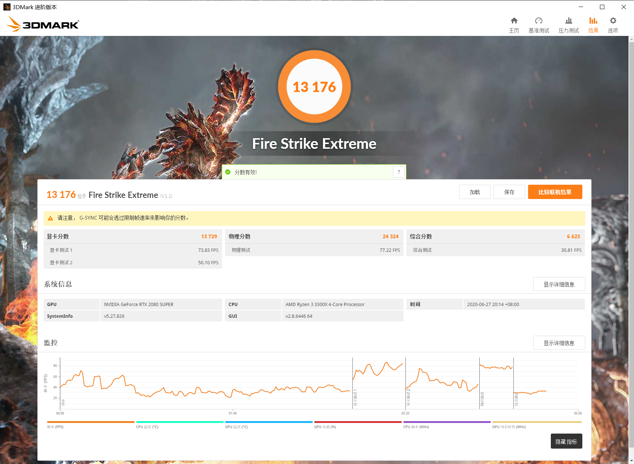Image resolution: width=634 pixels, height=464 pixels.
Task: Minimize the 3DMark window
Action: [581, 7]
